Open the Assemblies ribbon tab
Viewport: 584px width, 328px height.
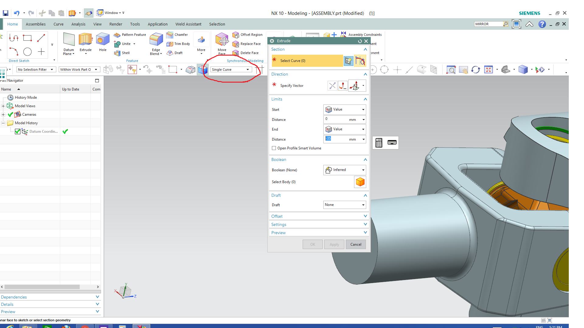click(x=36, y=24)
